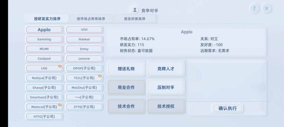Pick Haiwai in the competitor list
This screenshot has width=284, height=127.
pos(84,39)
